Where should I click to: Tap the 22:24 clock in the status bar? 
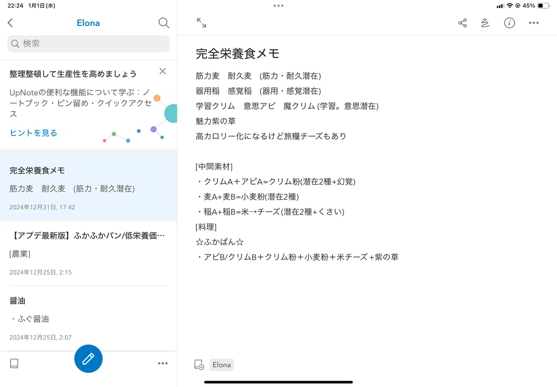pyautogui.click(x=15, y=6)
